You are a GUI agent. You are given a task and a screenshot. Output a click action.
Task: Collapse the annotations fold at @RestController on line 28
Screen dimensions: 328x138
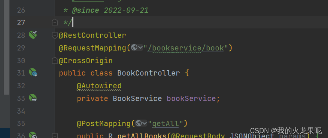tap(55, 36)
